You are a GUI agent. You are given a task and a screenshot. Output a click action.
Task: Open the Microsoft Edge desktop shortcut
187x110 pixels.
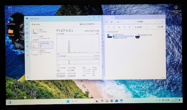tap(11, 21)
